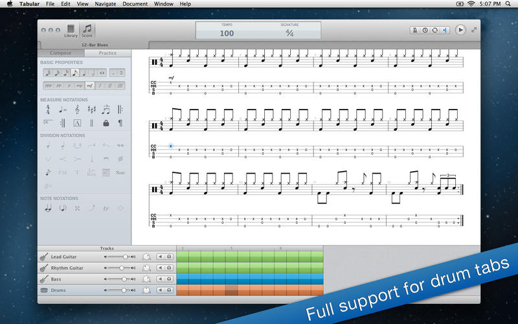Select the mf dynamic marking
Image resolution: width=518 pixels, height=324 pixels.
click(x=89, y=86)
